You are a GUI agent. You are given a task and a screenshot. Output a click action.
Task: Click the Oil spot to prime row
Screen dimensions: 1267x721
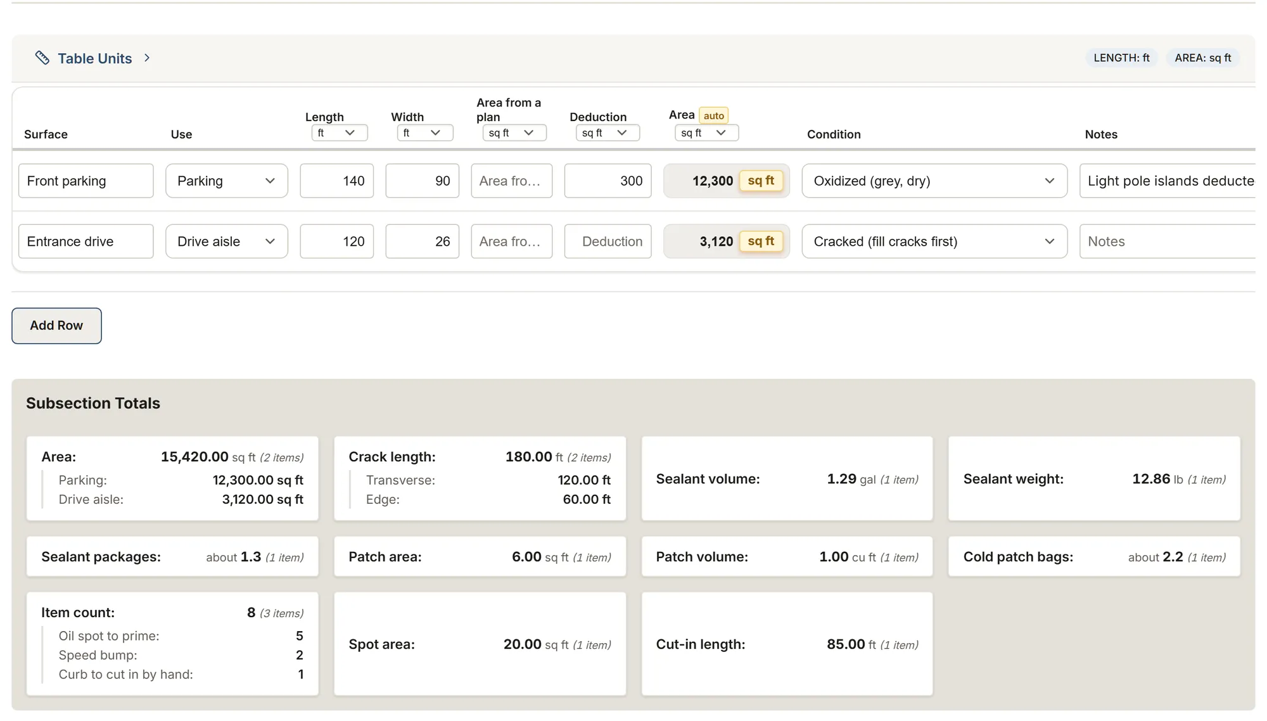click(181, 636)
